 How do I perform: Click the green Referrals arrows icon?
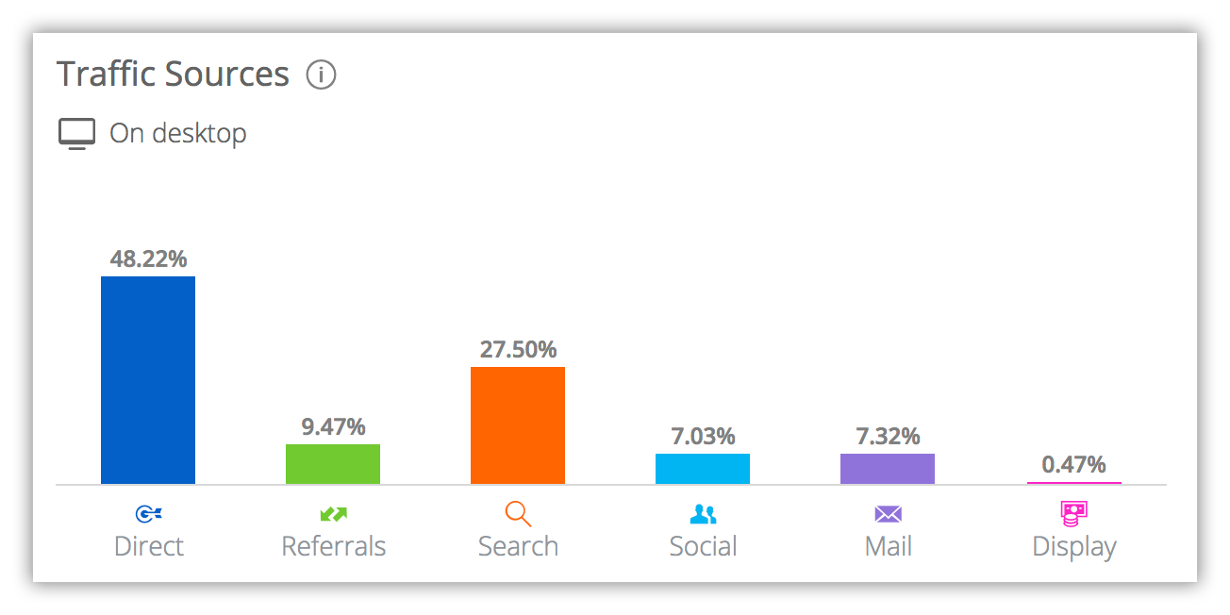(x=333, y=514)
